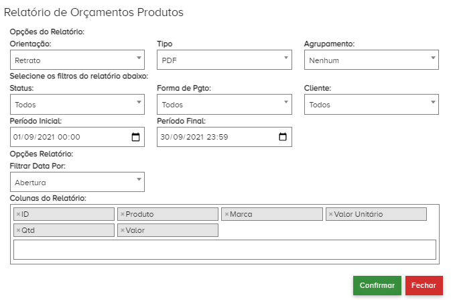The image size is (451, 300).
Task: Open calendar picker for Período Final
Action: [x=283, y=137]
